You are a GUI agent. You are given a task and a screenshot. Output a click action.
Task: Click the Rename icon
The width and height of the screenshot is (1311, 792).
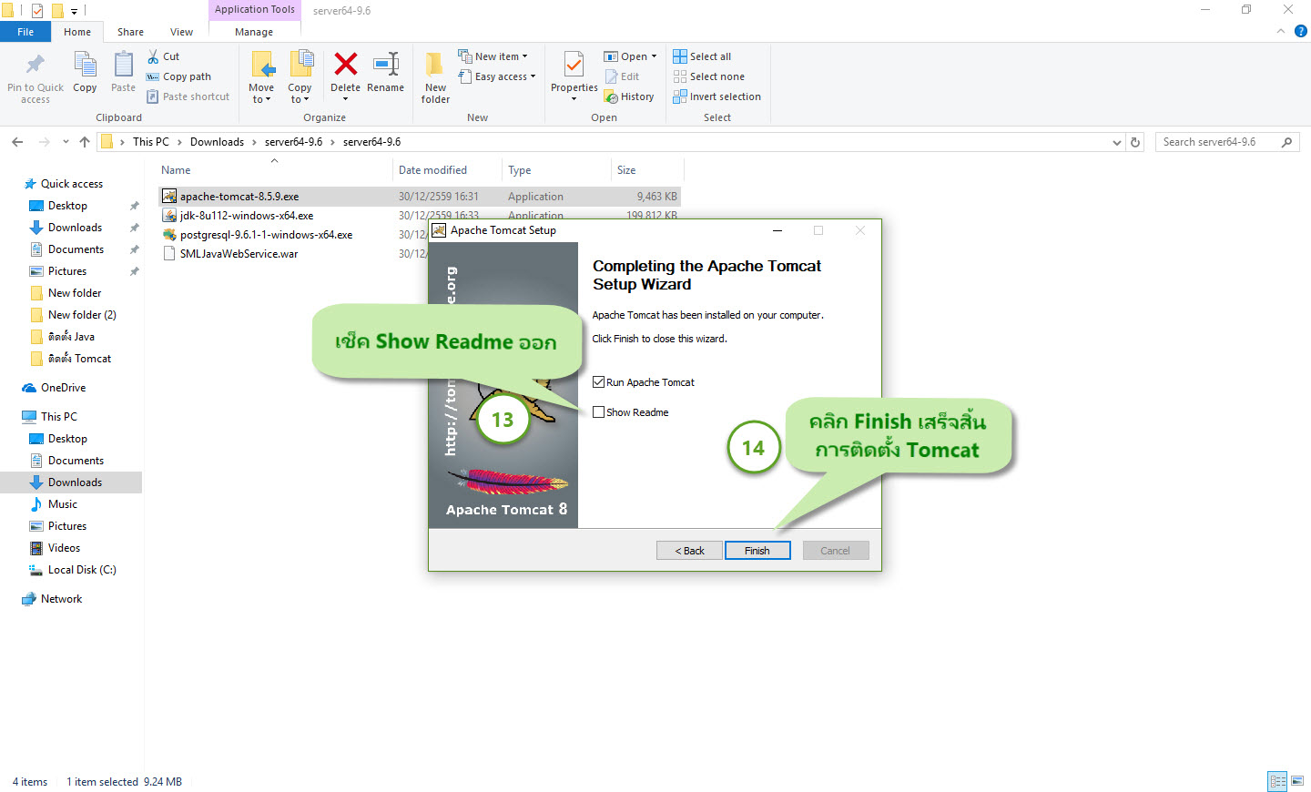[x=386, y=65]
